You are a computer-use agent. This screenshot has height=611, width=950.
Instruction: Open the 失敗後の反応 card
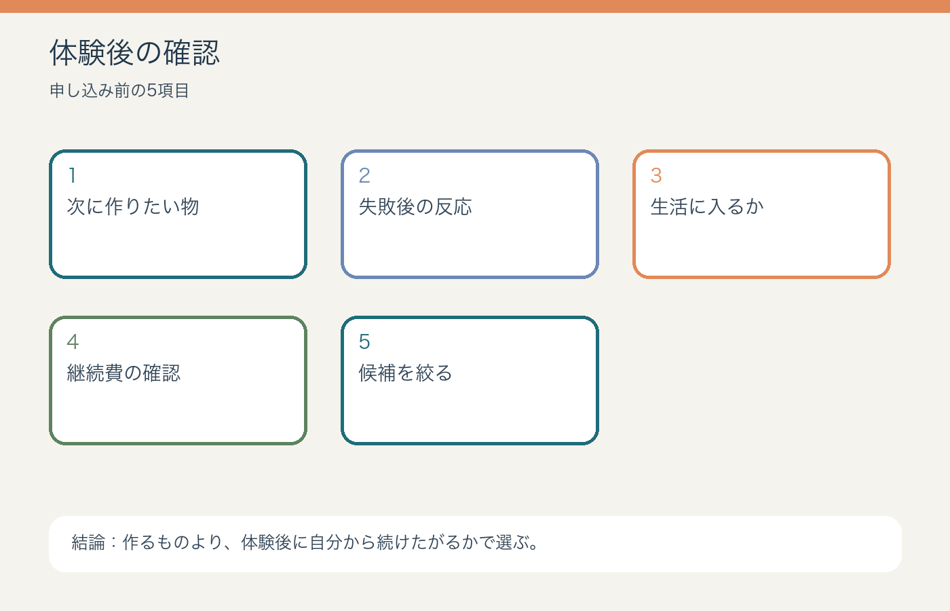[x=470, y=214]
